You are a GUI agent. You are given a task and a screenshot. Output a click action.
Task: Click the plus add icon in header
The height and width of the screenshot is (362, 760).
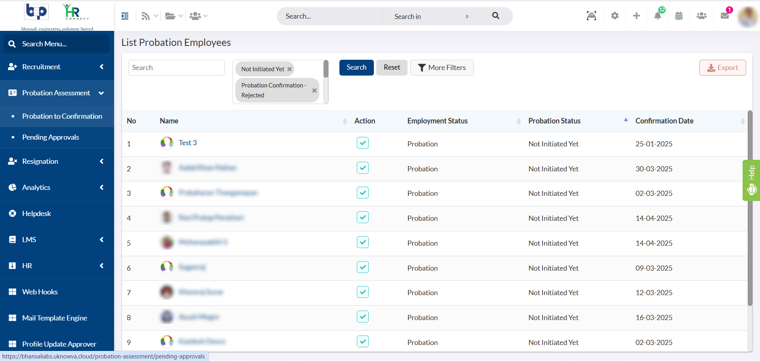click(636, 16)
